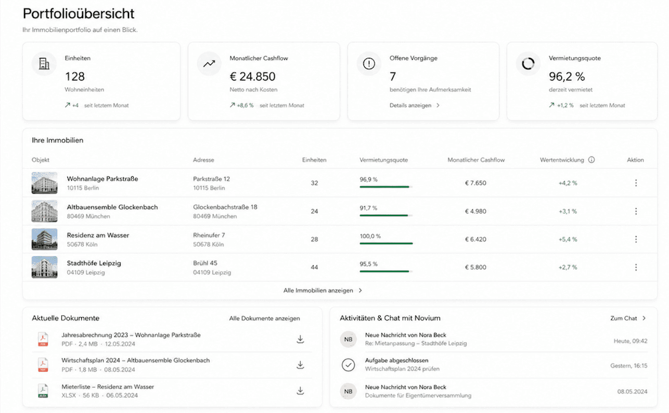
Task: Click the checkmark icon of Aufgabe abgeschlossen
Action: 348,365
